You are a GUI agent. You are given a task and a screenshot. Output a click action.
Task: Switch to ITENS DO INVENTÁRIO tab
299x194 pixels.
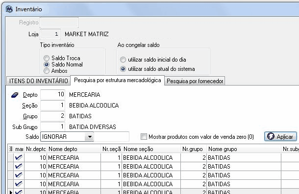click(x=39, y=81)
